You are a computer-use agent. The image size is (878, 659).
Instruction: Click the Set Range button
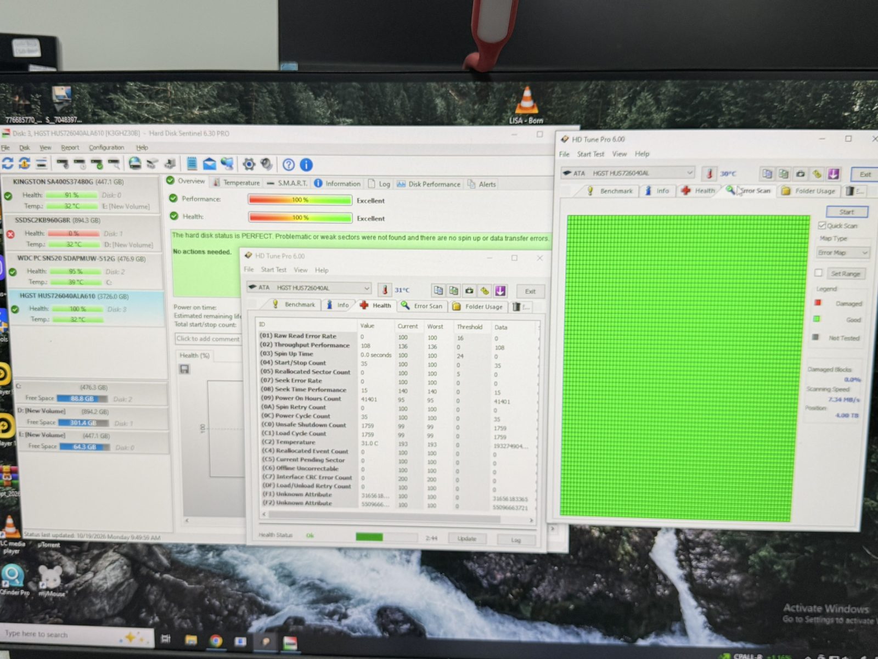(845, 273)
